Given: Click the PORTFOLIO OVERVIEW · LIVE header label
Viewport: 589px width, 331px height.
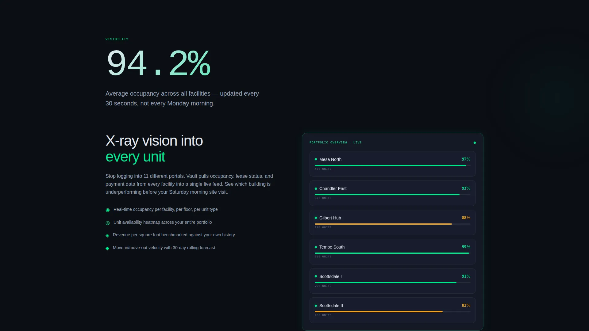Looking at the screenshot, I should pyautogui.click(x=336, y=143).
